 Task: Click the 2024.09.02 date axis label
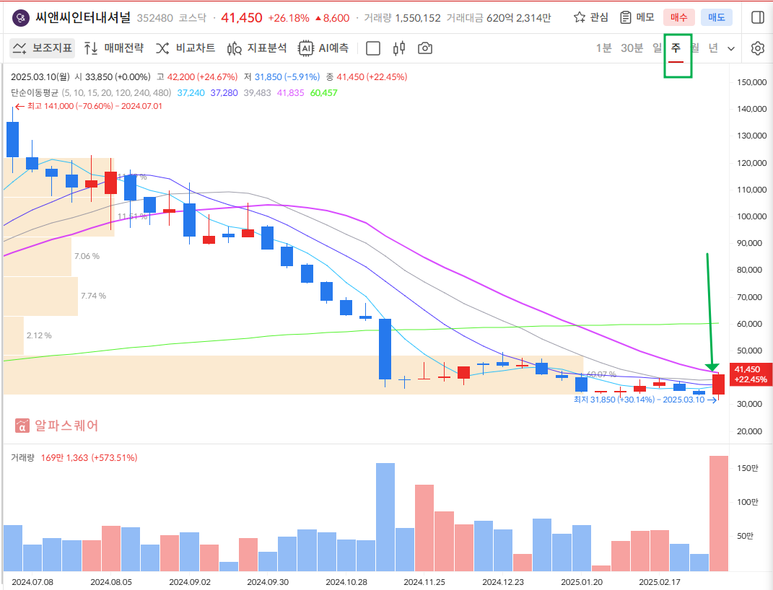pyautogui.click(x=190, y=581)
